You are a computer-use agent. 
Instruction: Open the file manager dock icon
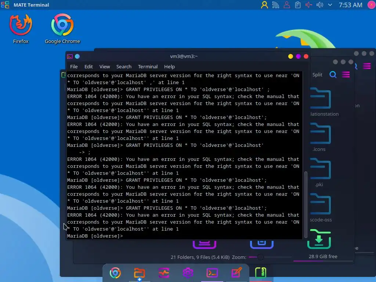pos(139,273)
